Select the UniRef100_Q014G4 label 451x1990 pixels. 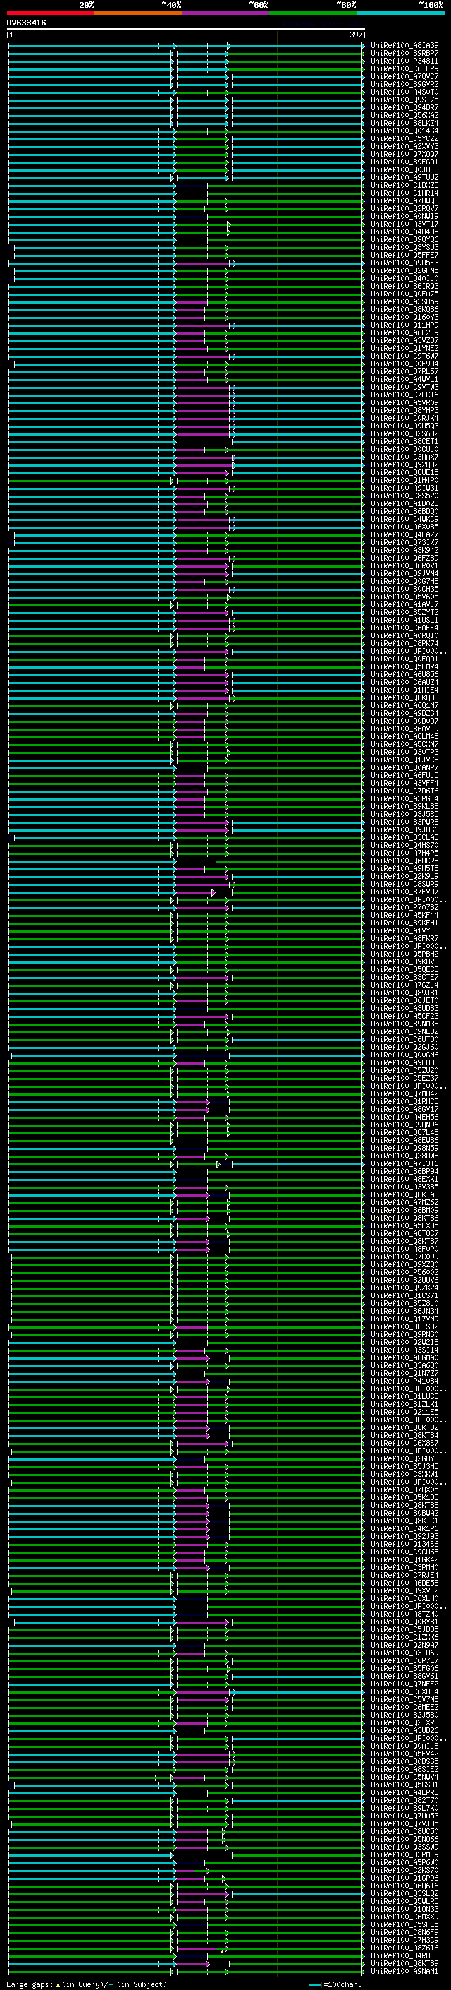pos(404,131)
